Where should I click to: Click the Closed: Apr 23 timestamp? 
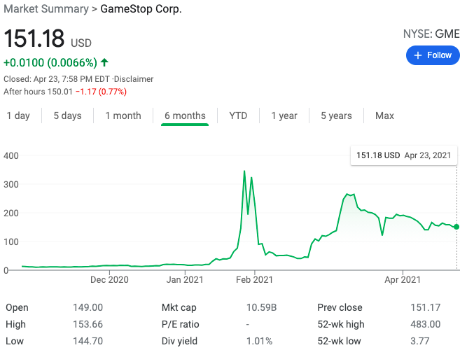(x=57, y=79)
